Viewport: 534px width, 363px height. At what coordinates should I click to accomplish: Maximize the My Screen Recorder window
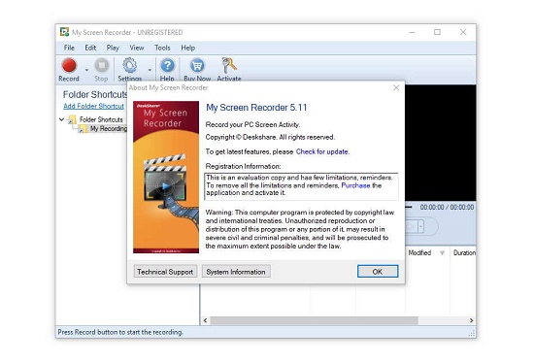pyautogui.click(x=437, y=32)
